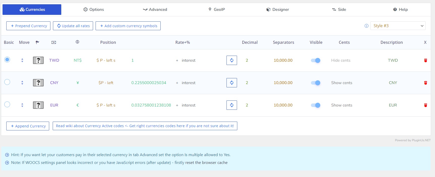Click the Append Currency button
The height and width of the screenshot is (177, 435).
pyautogui.click(x=28, y=126)
